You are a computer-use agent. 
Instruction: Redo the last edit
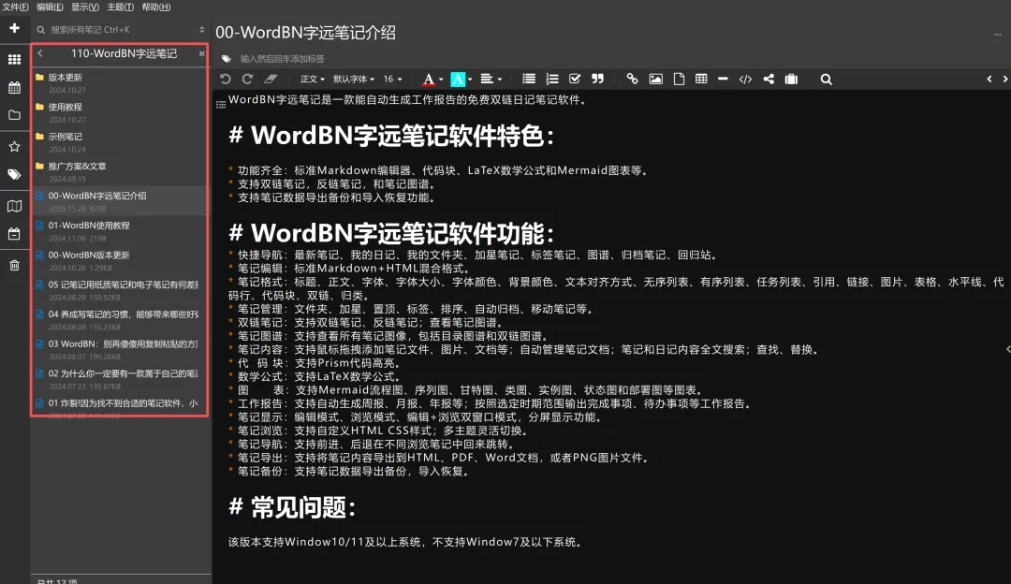click(247, 79)
